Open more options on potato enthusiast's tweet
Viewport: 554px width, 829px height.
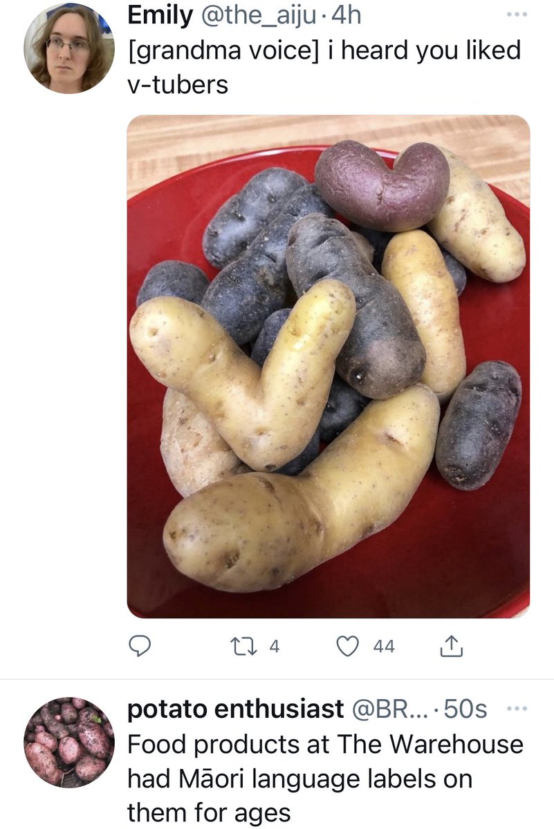517,709
